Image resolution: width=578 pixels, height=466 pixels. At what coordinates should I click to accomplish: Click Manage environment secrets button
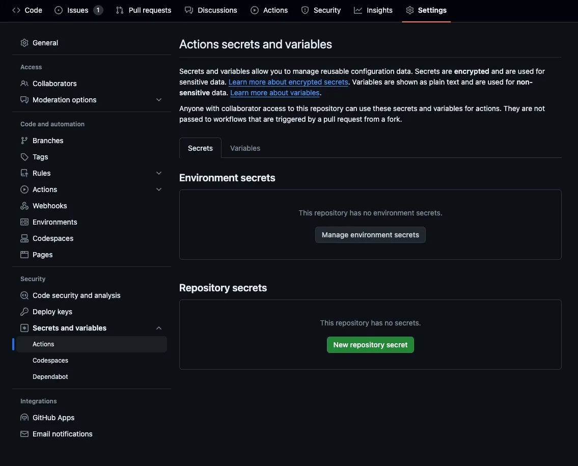tap(370, 235)
